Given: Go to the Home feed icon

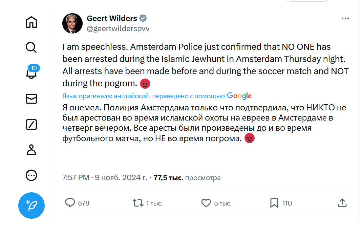Looking at the screenshot, I should [31, 22].
